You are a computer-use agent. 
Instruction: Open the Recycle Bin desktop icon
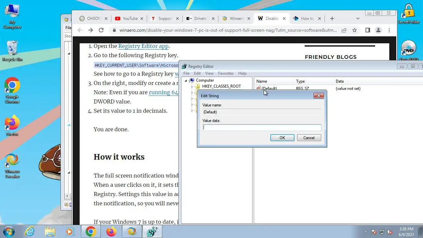[12, 51]
